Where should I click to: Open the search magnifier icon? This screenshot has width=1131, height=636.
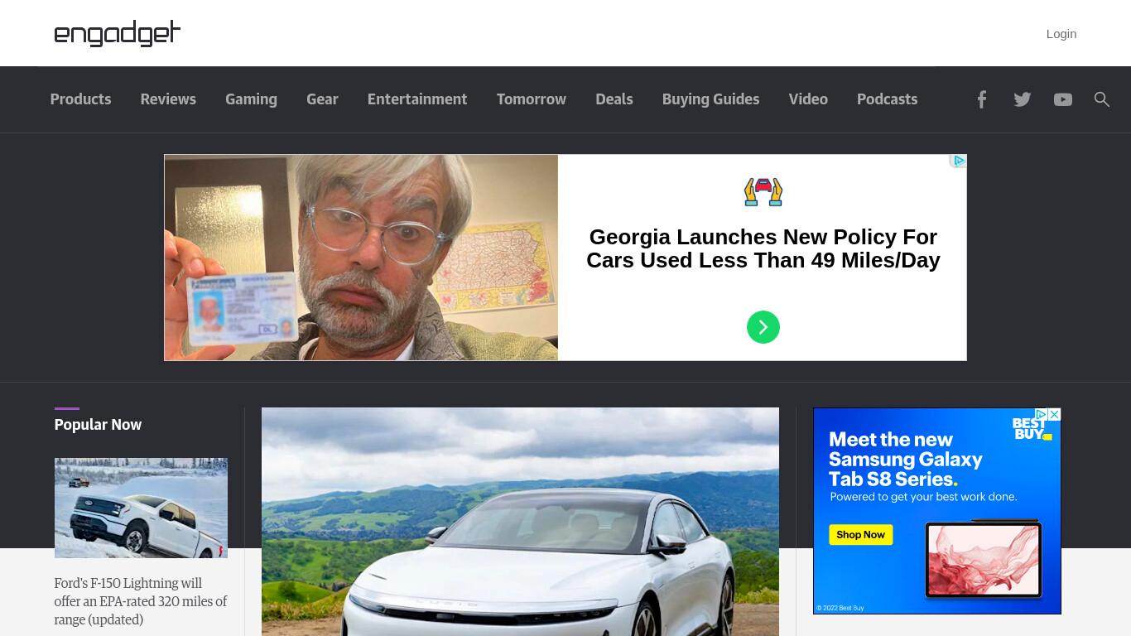pyautogui.click(x=1101, y=99)
